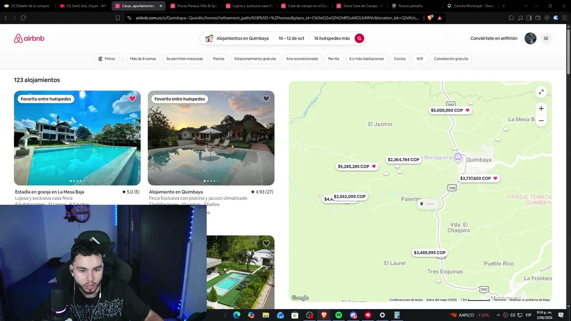
Task: Select the $3,469,995 COP map price marker
Action: point(430,253)
